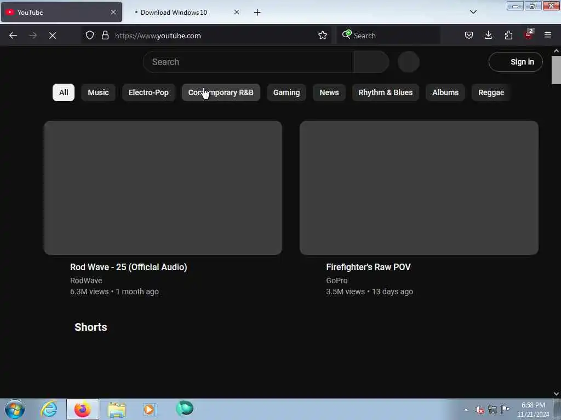Select the Rhythm & Blues filter chip
Viewport: 561px width, 420px height.
pyautogui.click(x=385, y=92)
